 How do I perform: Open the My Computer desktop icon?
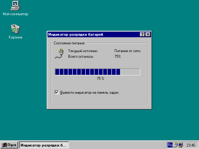15,6
